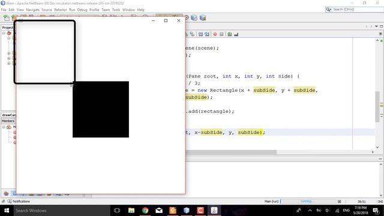Click the stacked blue cylinder toolbar icon
This screenshot has width=384, height=216.
(203, 17)
